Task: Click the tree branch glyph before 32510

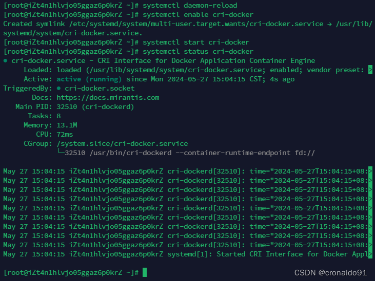Action: [61, 152]
